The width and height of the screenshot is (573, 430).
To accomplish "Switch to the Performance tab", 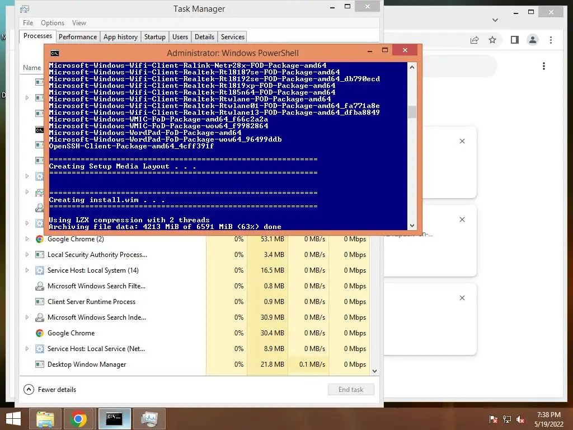I will coord(78,36).
